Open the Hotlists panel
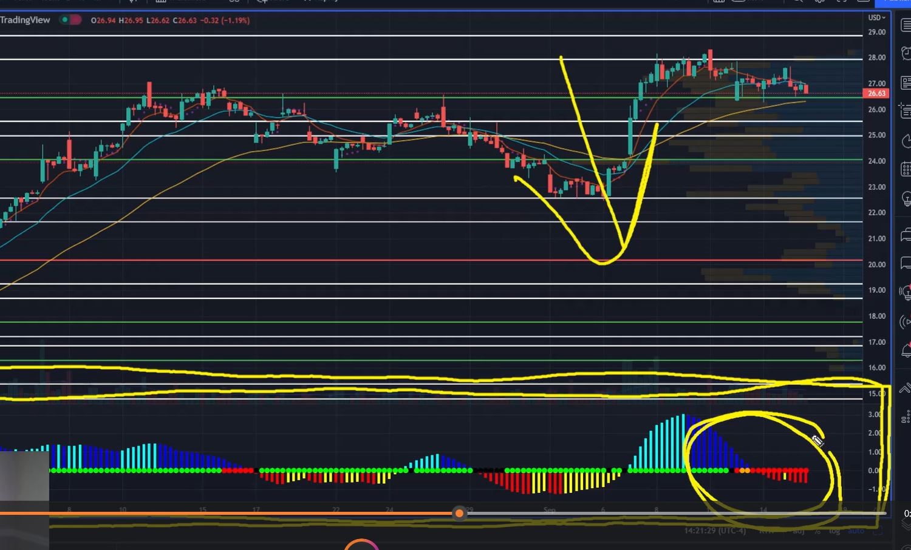 pyautogui.click(x=905, y=141)
